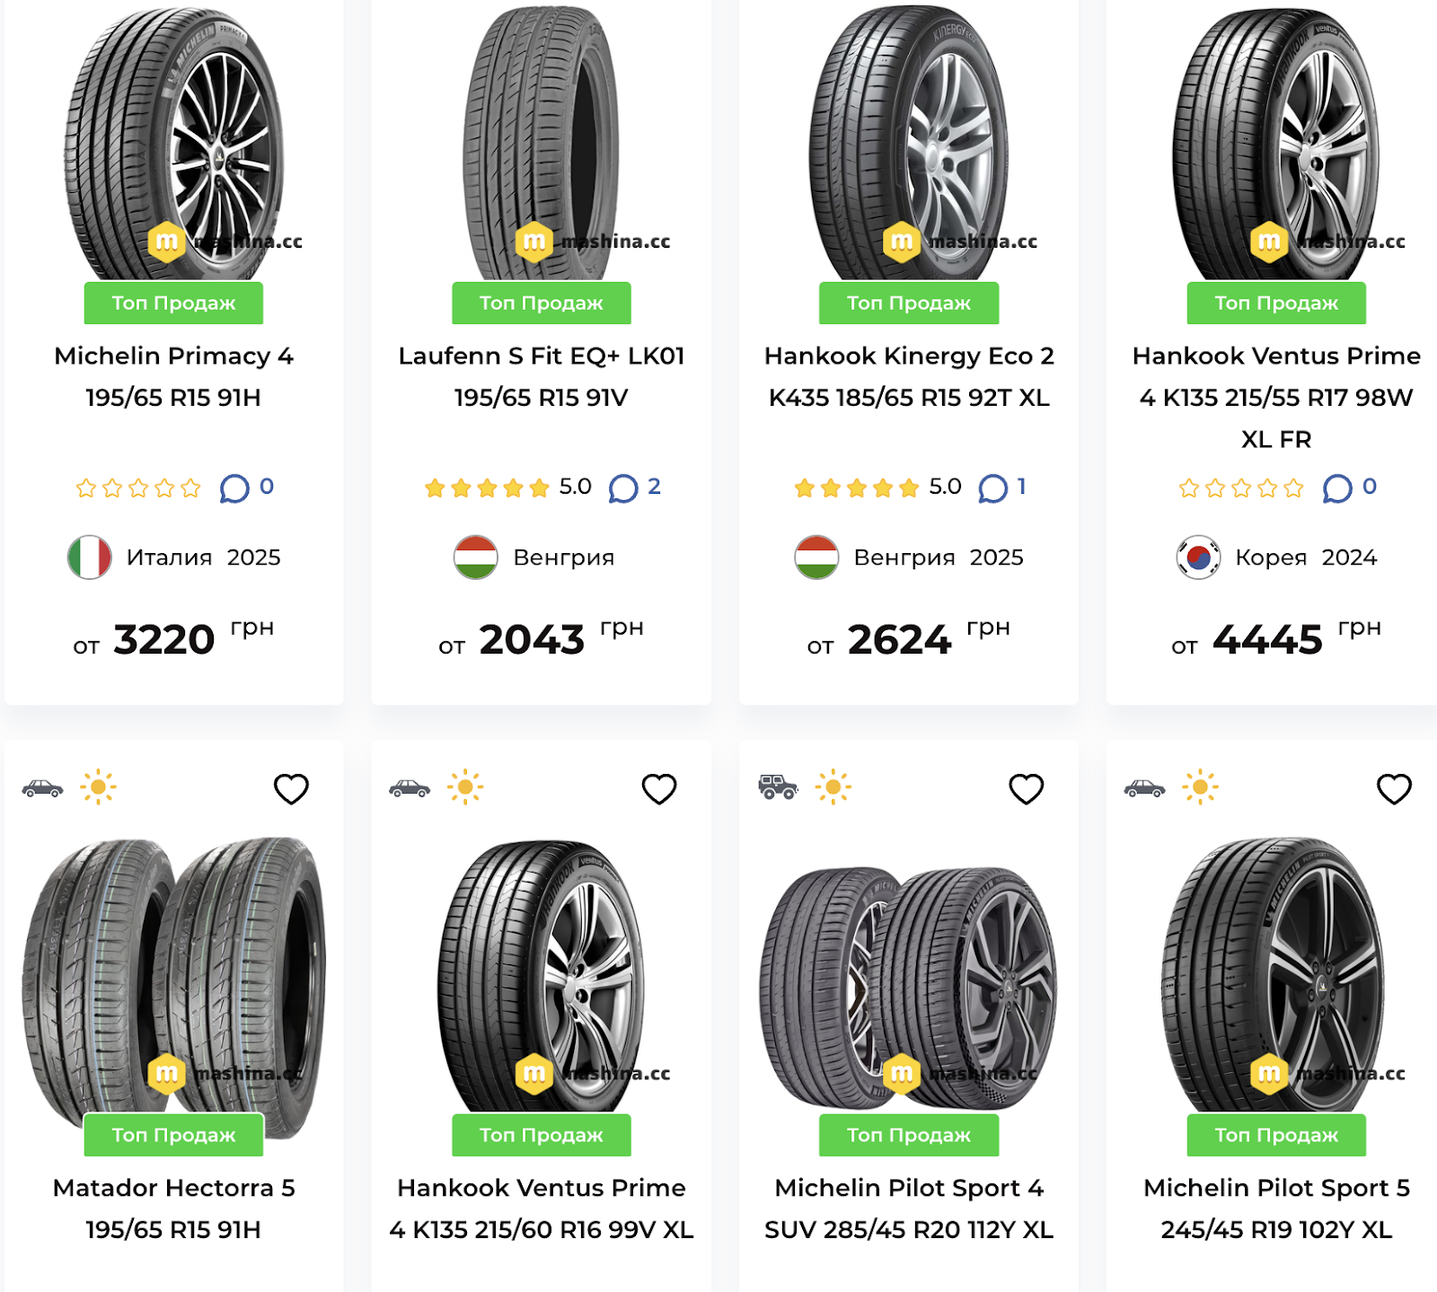The image size is (1437, 1292).
Task: Click the passenger car icon on Pilot Sport 5
Action: coord(1144,788)
